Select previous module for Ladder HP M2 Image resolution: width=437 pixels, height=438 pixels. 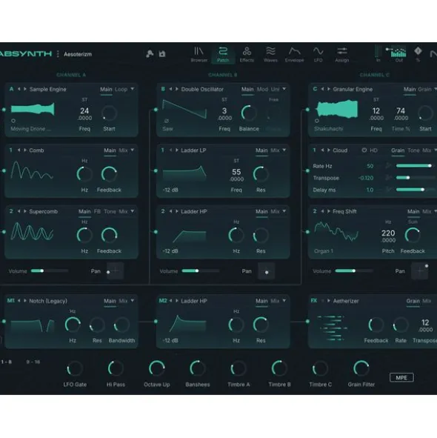click(170, 301)
